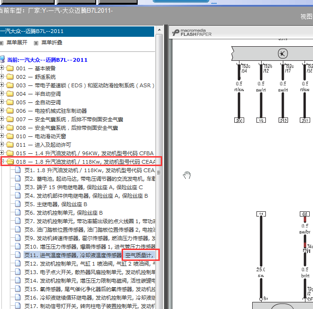Click the 菜单折叠 list icon

pos(36,43)
